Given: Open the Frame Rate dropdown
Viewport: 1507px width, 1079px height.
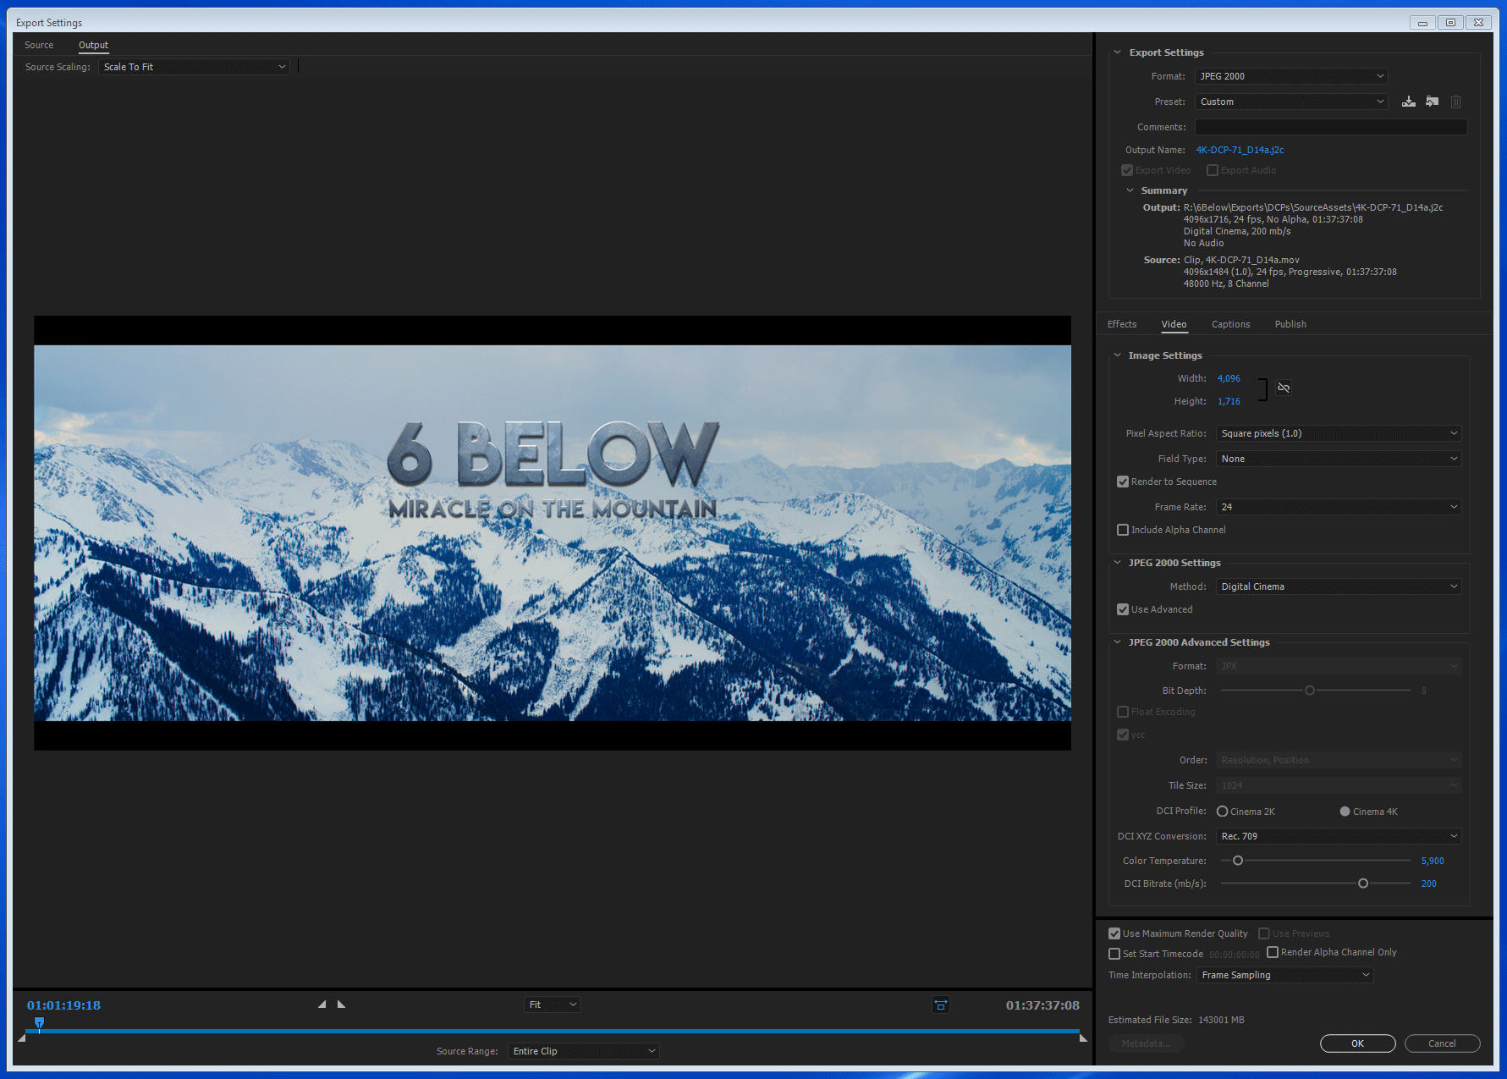Looking at the screenshot, I should click(1339, 507).
